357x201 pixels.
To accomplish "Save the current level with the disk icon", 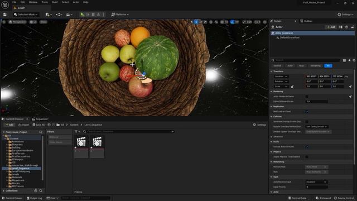I will pos(5,15).
